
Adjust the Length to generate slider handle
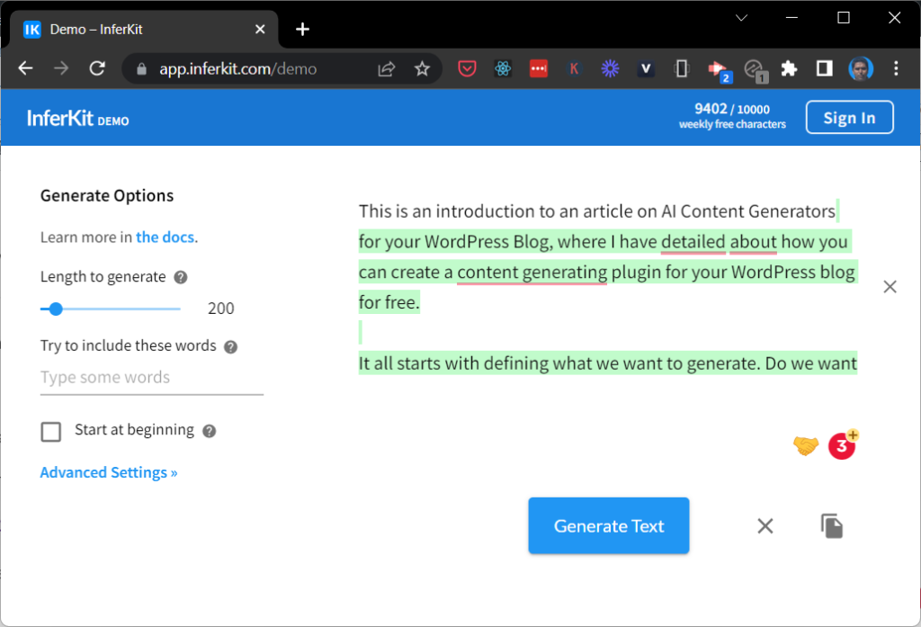(x=56, y=309)
